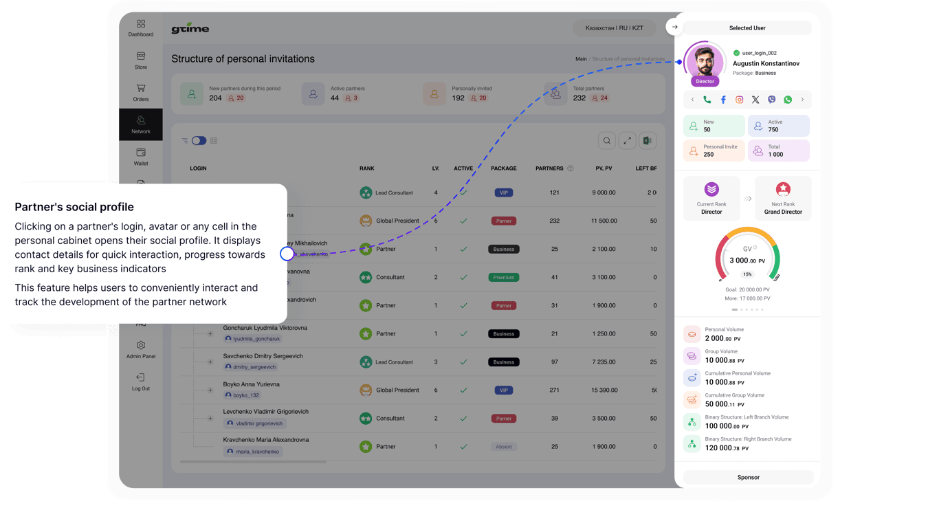
Task: Open the dmitry_sergeevich login link
Action: [x=254, y=367]
